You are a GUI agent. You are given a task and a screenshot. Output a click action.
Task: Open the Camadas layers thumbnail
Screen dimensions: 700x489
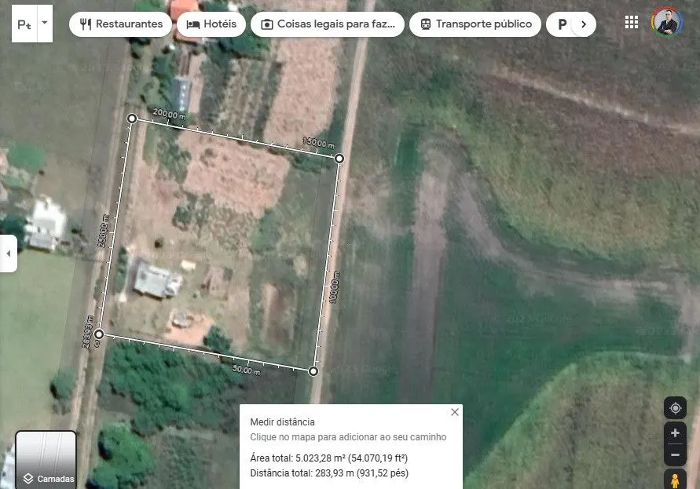click(x=46, y=459)
